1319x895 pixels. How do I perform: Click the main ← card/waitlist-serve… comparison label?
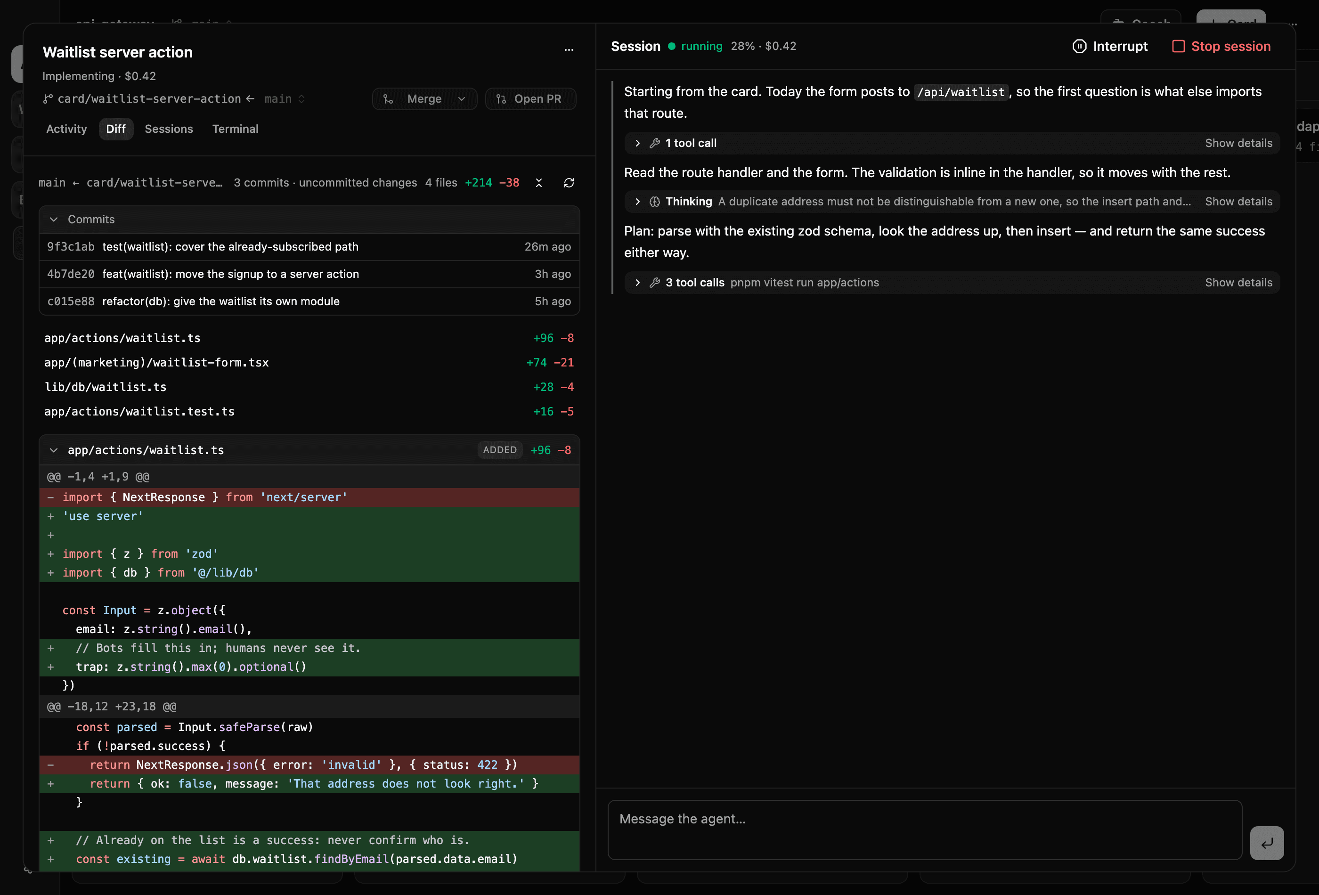click(x=130, y=183)
